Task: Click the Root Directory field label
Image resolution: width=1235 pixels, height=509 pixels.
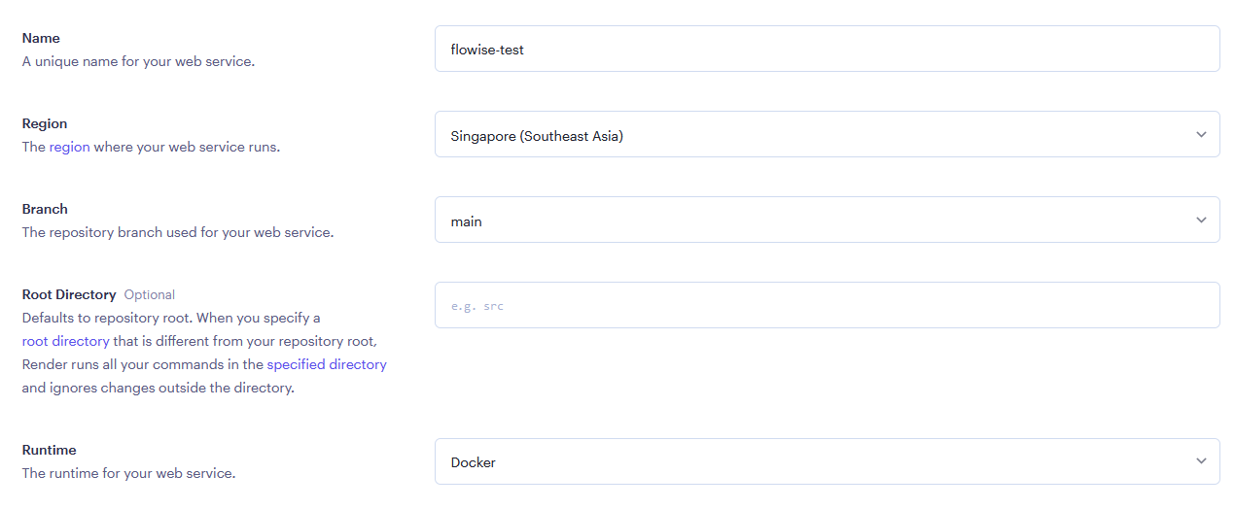Action: pos(69,294)
